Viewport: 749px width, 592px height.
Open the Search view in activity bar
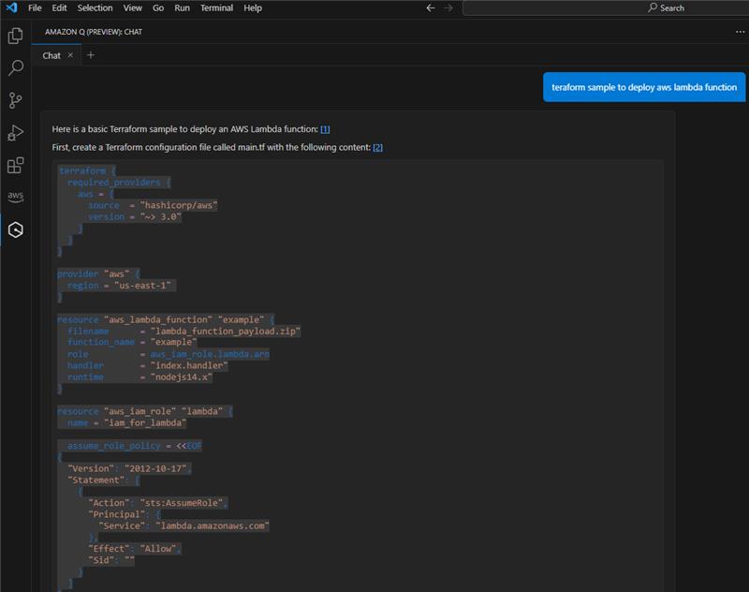(15, 68)
